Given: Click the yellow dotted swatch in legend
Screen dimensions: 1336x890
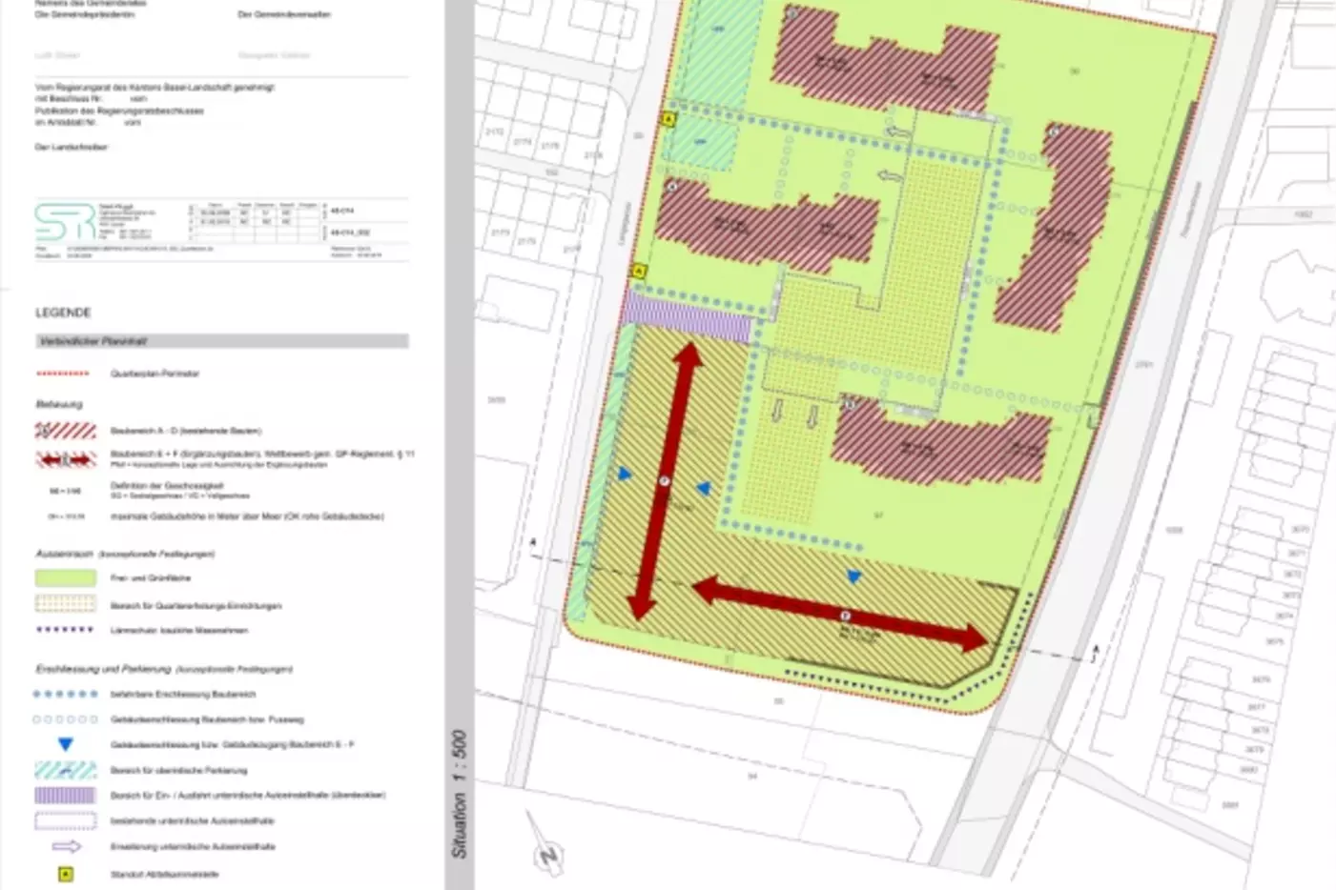Looking at the screenshot, I should 66,604.
